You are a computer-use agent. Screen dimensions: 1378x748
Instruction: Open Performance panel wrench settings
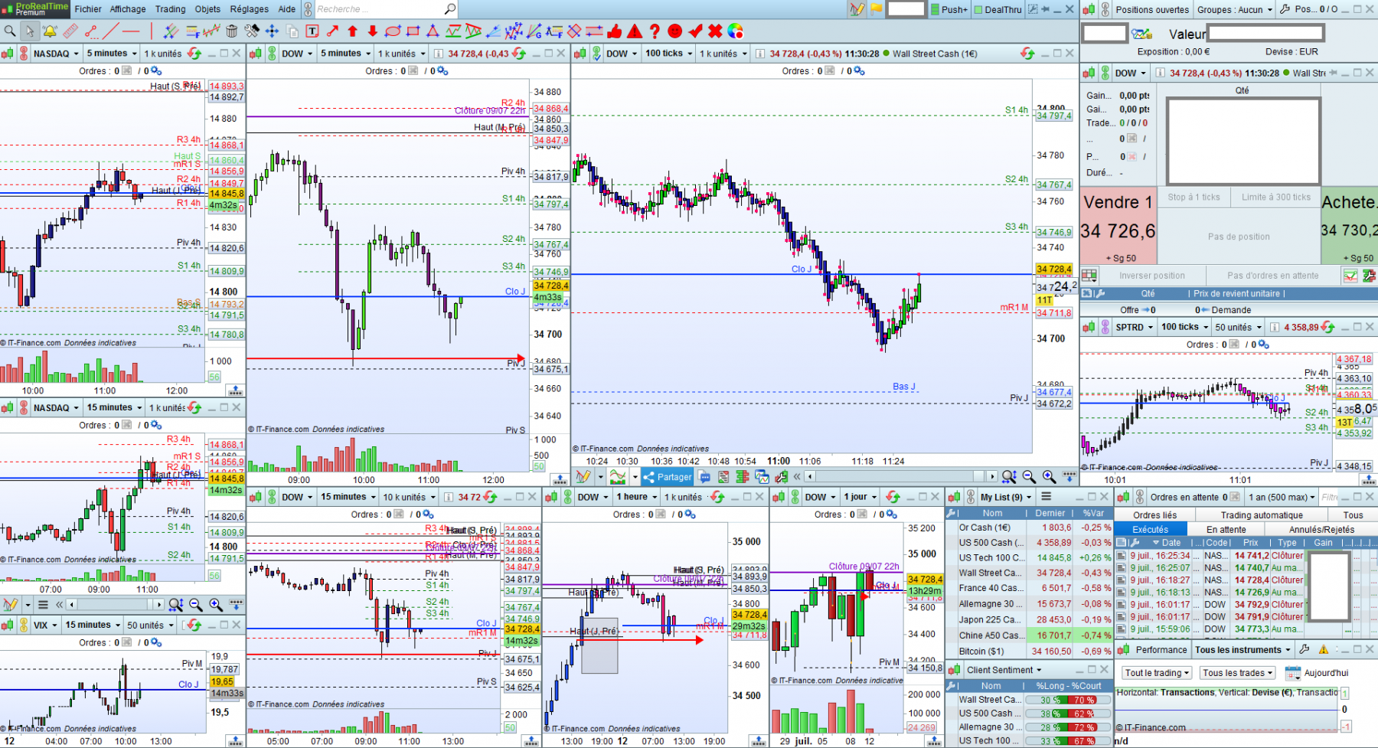[1304, 650]
